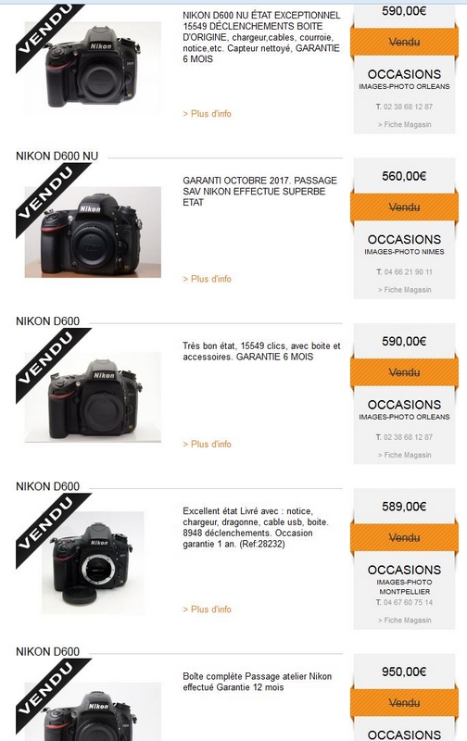The image size is (467, 741).
Task: Open Plus d'info for 15549 déclenchements listing
Action: point(207,113)
